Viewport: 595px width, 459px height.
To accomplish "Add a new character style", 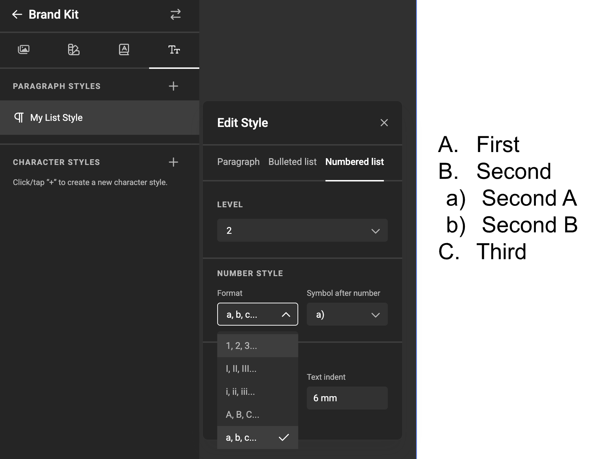I will (x=173, y=162).
